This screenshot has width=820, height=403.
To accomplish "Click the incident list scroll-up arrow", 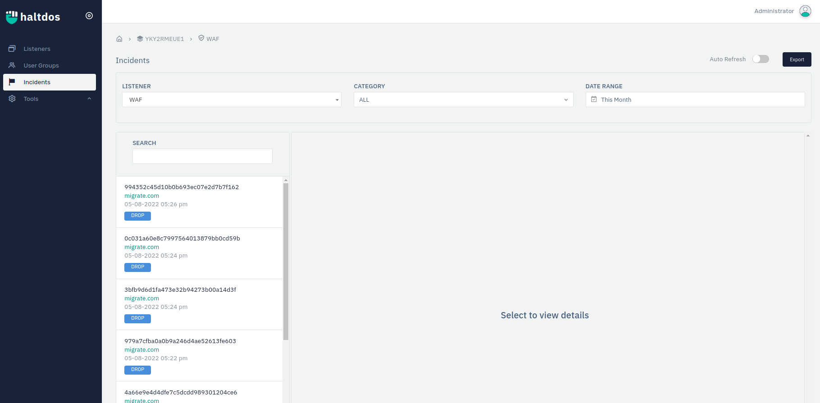I will click(286, 180).
